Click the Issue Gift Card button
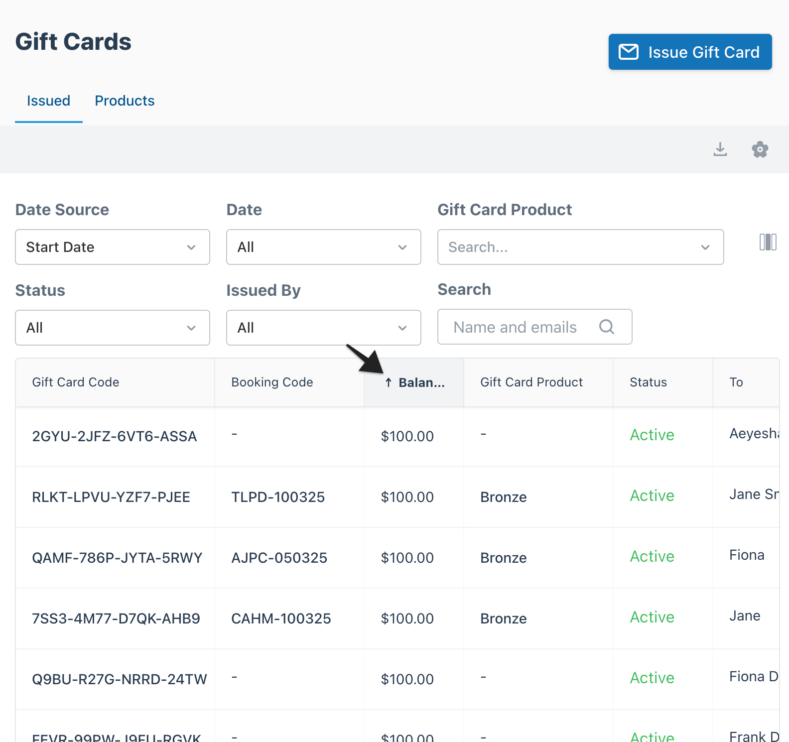Screen dimensions: 789x742 click(690, 52)
